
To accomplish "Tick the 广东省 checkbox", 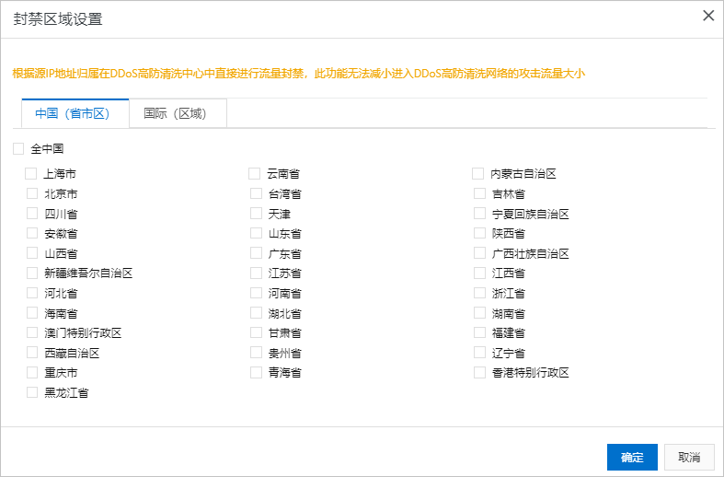I will [256, 253].
